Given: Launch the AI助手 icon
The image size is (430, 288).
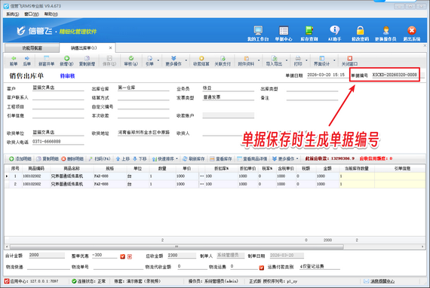Looking at the screenshot, I should 334,33.
